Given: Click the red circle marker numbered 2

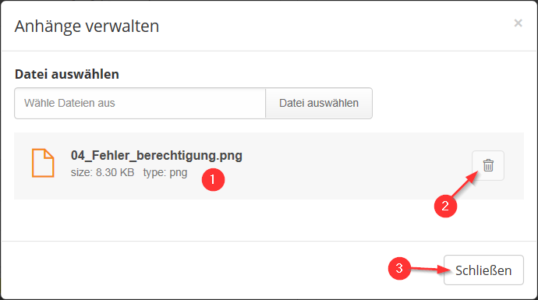Looking at the screenshot, I should (x=445, y=206).
